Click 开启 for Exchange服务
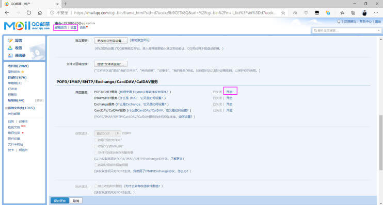 point(229,104)
